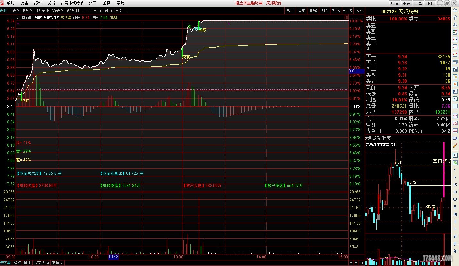The width and height of the screenshot is (459, 266).
Task: Open the F10 company info icon
Action: (455, 69)
